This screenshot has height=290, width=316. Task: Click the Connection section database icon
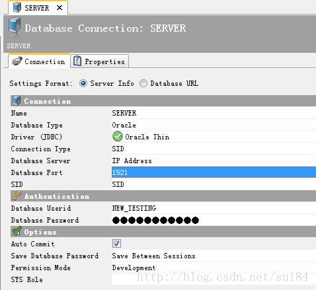pyautogui.click(x=17, y=100)
